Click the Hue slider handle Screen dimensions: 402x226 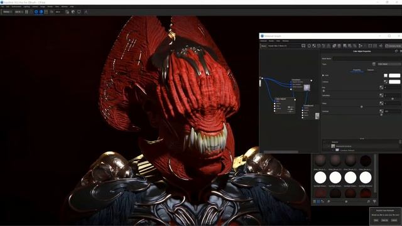(323, 91)
